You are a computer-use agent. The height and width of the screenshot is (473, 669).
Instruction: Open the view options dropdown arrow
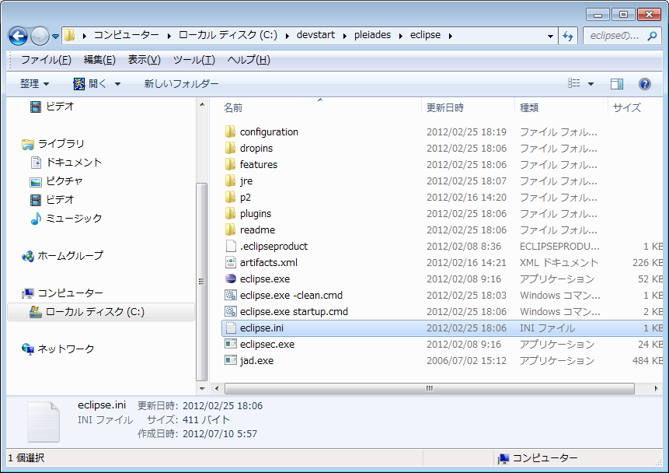pyautogui.click(x=591, y=84)
